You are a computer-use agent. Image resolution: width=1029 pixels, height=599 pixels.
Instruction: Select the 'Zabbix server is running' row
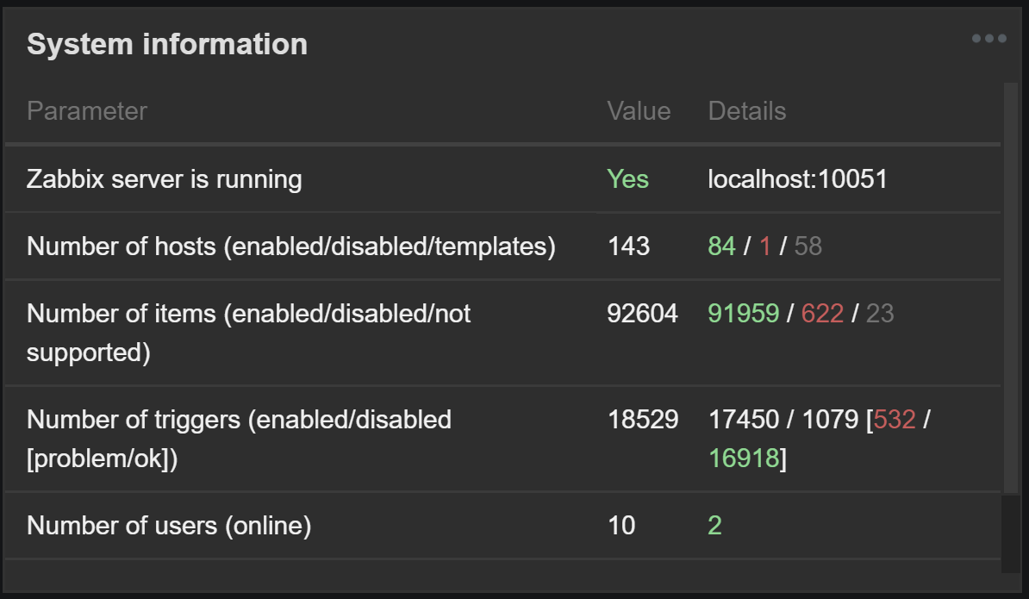coord(164,179)
